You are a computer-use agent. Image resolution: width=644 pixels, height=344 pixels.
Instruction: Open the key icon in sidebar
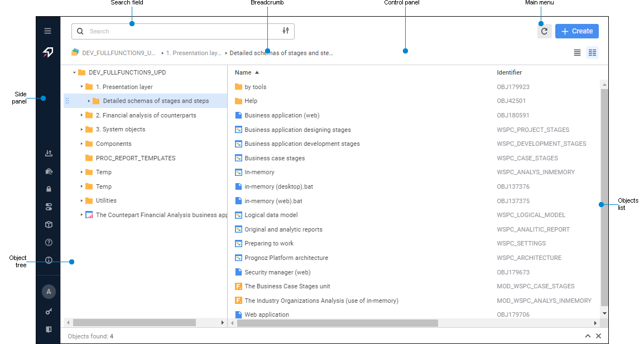tap(49, 312)
